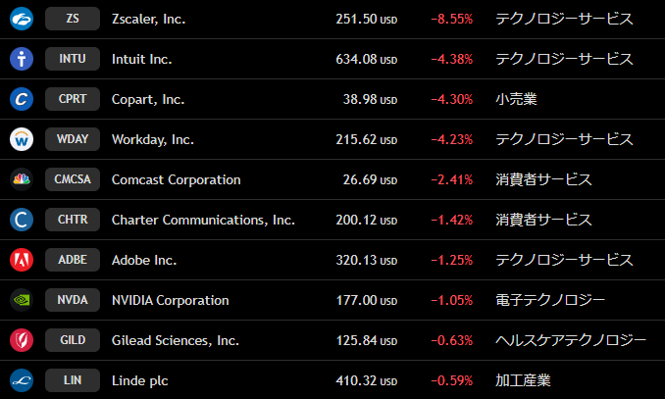Screen dimensions: 665x399
Task: Open NVIDIA's 電子テクノロジー sector link
Action: [x=550, y=300]
